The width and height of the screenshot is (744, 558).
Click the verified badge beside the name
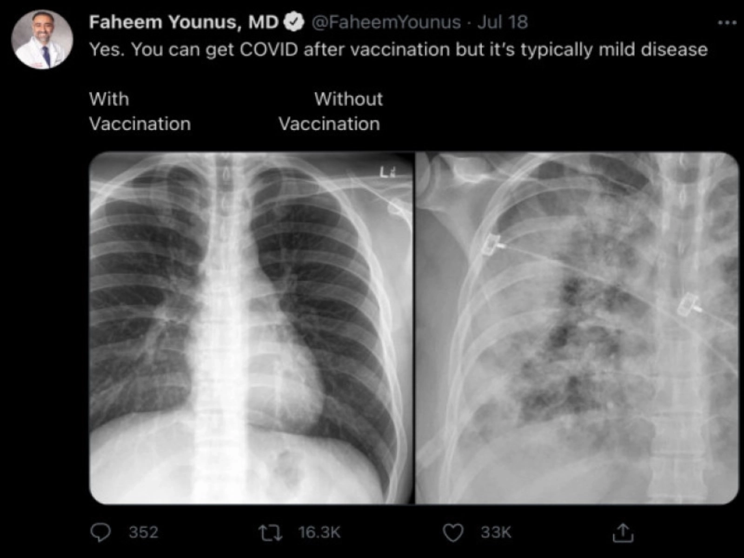pos(294,22)
